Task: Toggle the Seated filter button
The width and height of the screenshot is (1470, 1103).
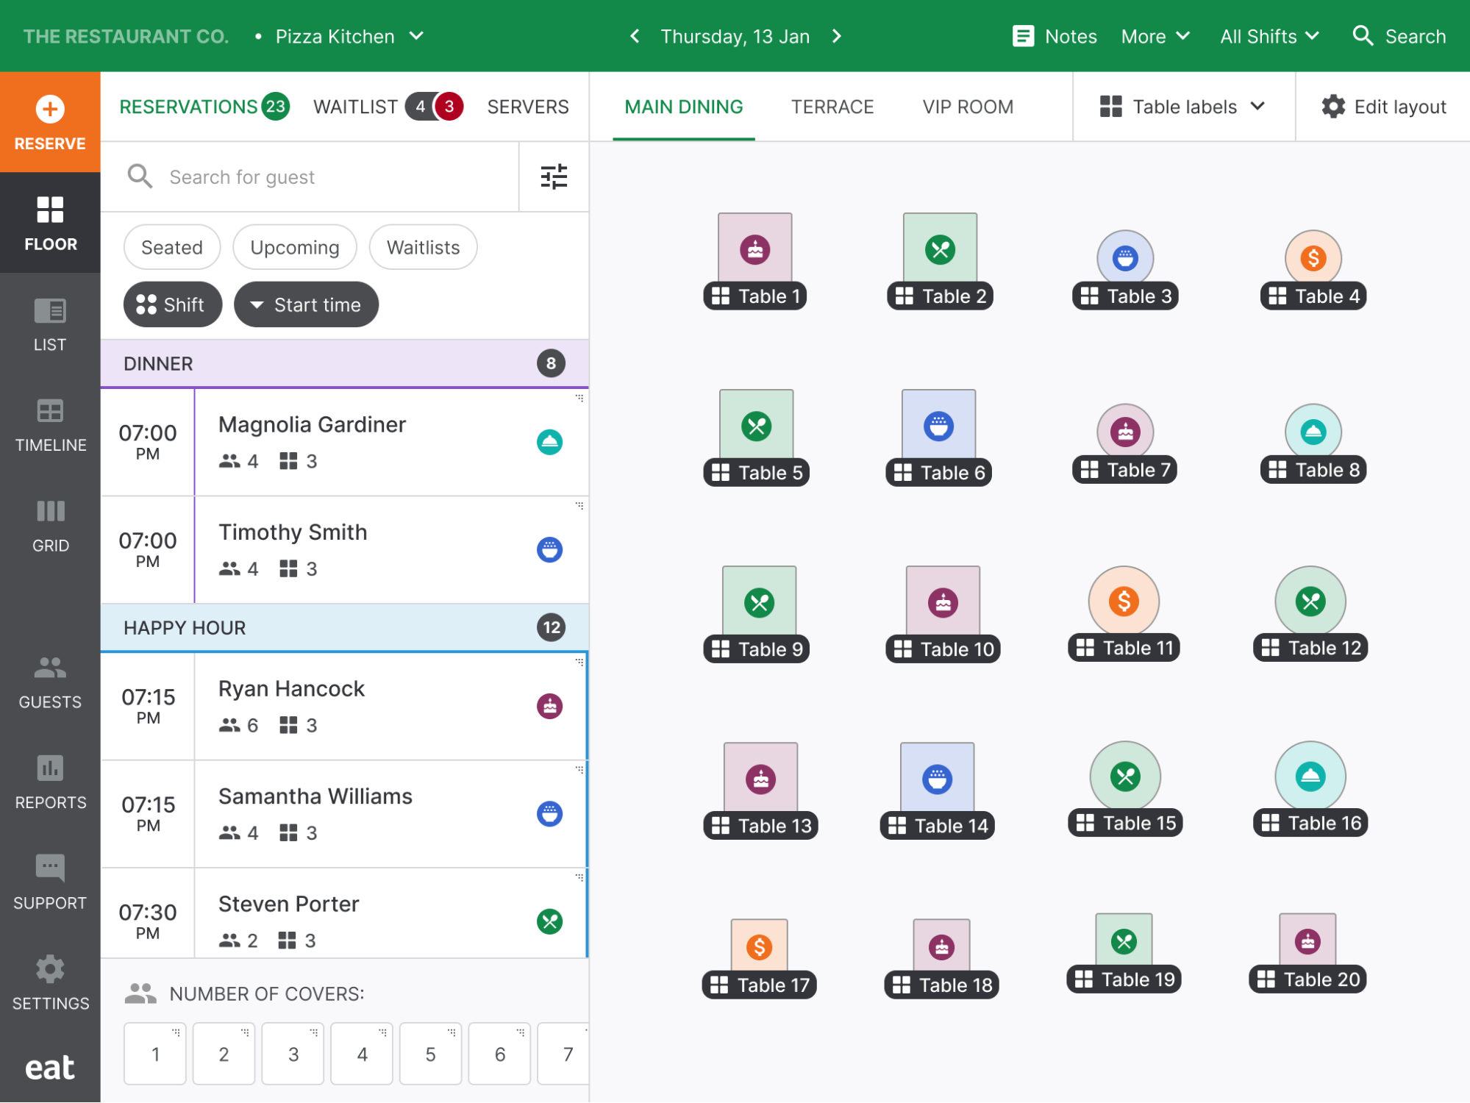Action: pyautogui.click(x=171, y=247)
